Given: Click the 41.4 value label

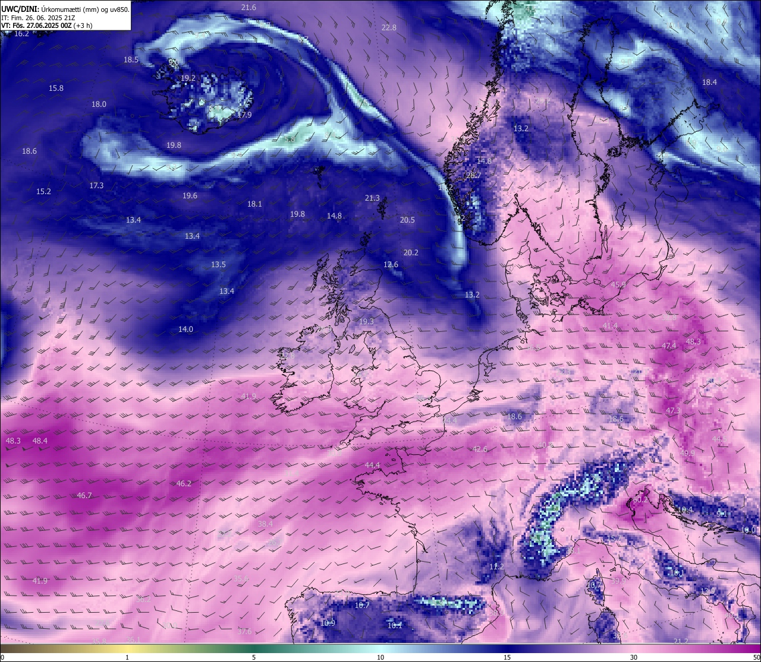Looking at the screenshot, I should [x=610, y=325].
